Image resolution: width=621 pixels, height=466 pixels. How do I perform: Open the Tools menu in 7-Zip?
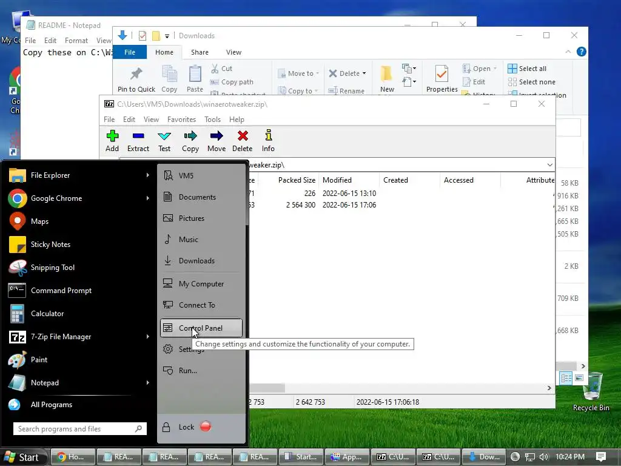(212, 120)
